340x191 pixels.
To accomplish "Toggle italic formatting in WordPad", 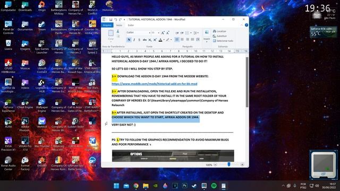I will click(x=134, y=40).
